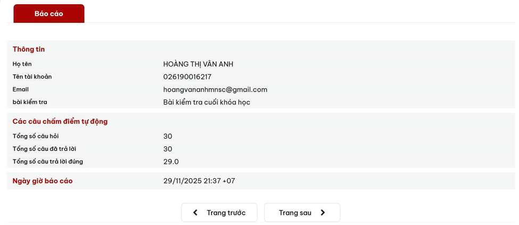Screen dimensions: 519x225
Task: Select the Thông tin section header
Action: pyautogui.click(x=29, y=49)
